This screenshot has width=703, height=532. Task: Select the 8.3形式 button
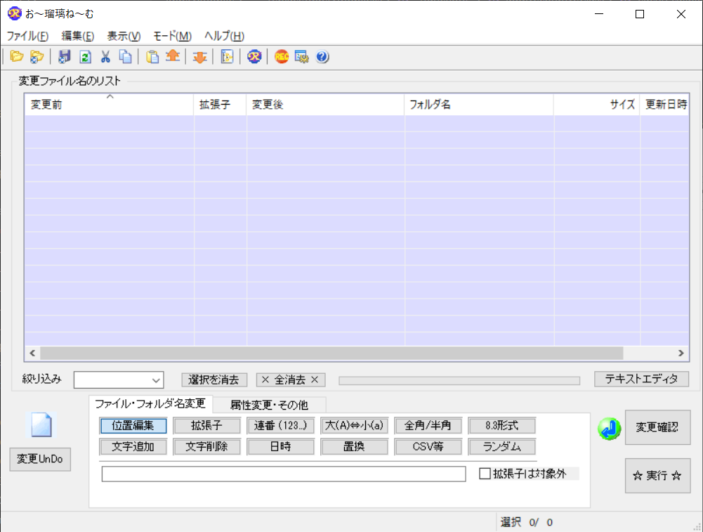click(501, 426)
